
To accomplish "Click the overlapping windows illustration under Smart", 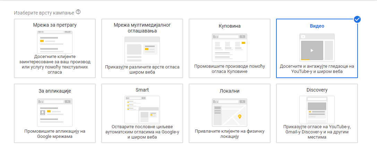I will click(x=142, y=110).
